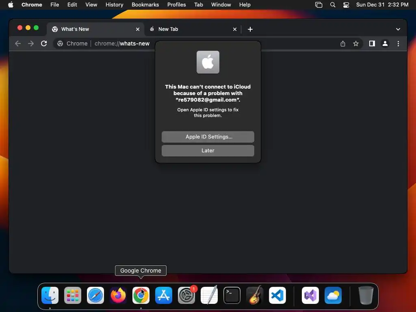Open the View menu

point(91,5)
